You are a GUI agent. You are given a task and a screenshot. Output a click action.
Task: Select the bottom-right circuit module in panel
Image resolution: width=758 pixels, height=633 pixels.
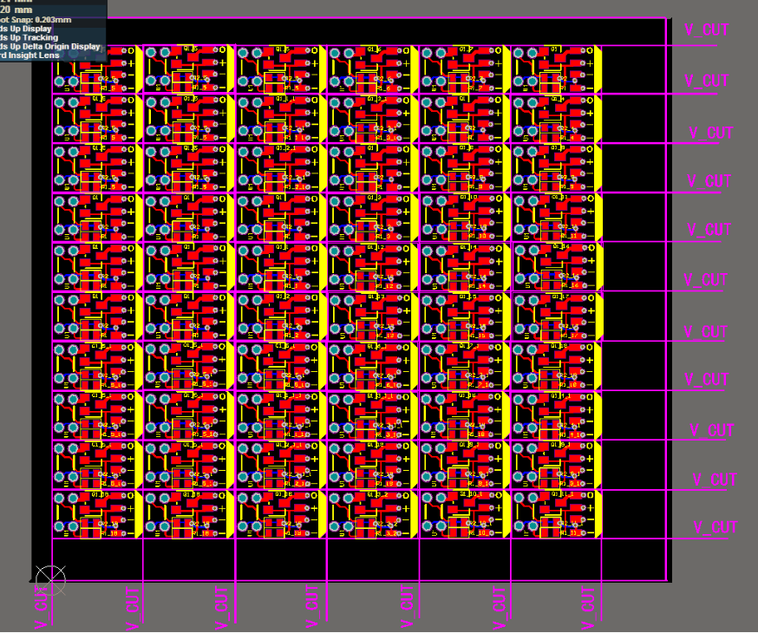click(555, 515)
